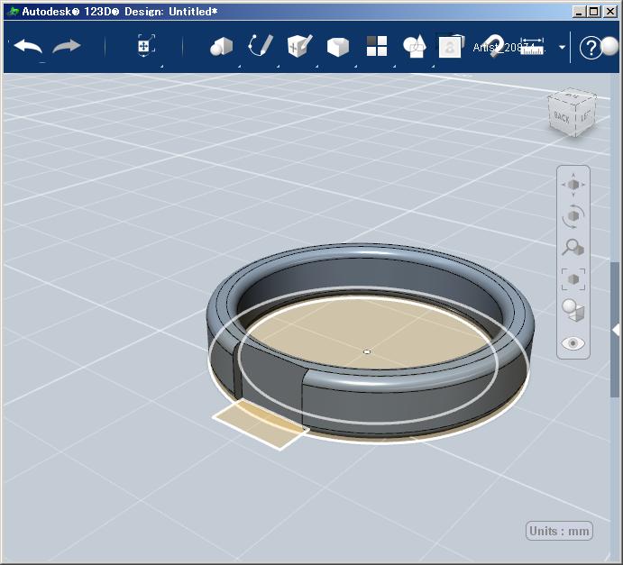Image resolution: width=623 pixels, height=565 pixels.
Task: Select the Zoom magnifier tool
Action: coord(573,248)
